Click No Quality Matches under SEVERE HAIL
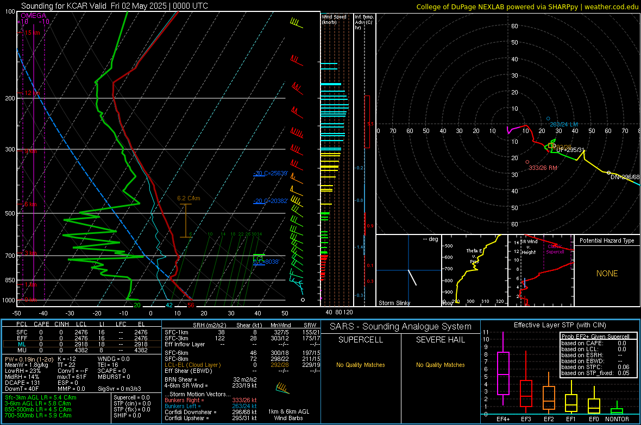 [440, 365]
